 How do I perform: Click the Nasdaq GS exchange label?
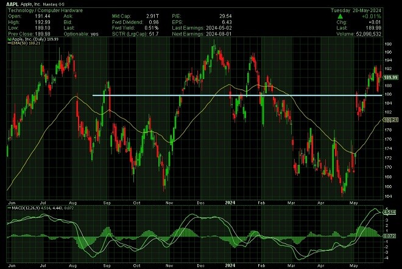(54, 4)
